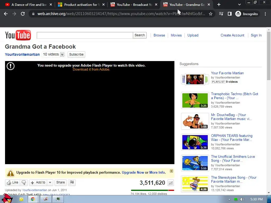Open The Stereotypes Song title link

[x=234, y=179]
